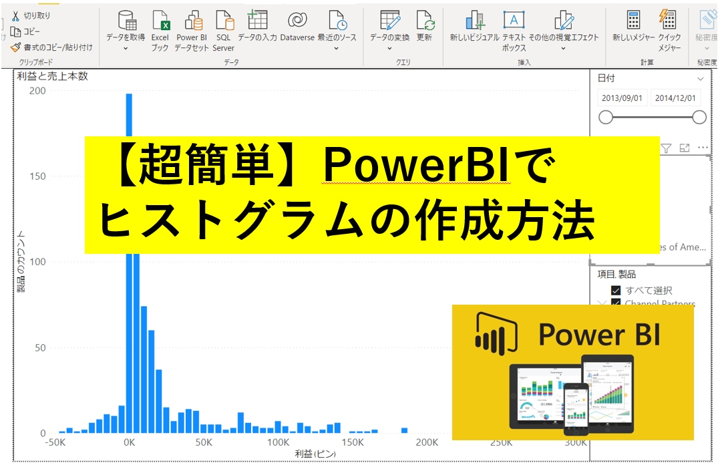Expand the More Visuals dropdown arrow

click(564, 48)
